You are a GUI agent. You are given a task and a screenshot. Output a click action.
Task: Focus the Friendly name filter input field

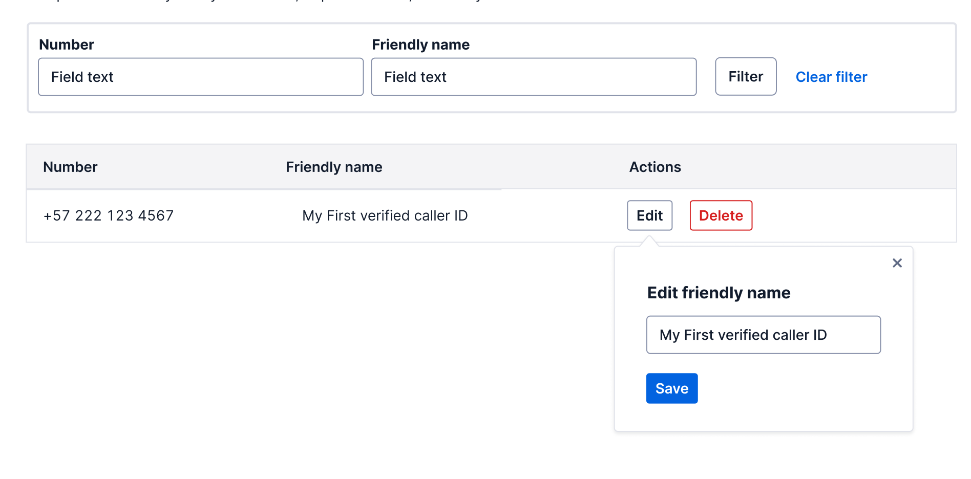[534, 77]
